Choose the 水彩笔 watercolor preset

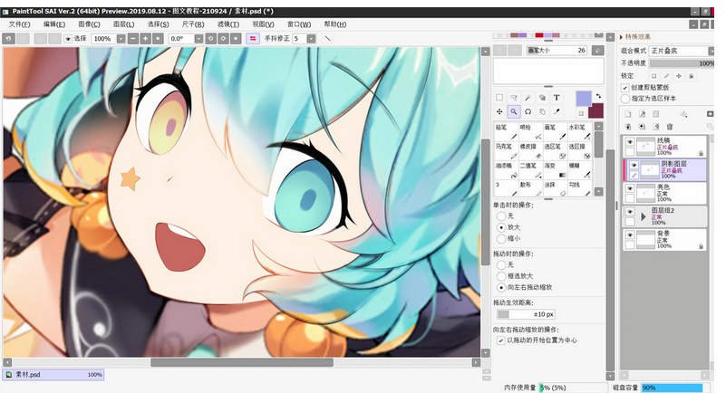click(x=579, y=131)
